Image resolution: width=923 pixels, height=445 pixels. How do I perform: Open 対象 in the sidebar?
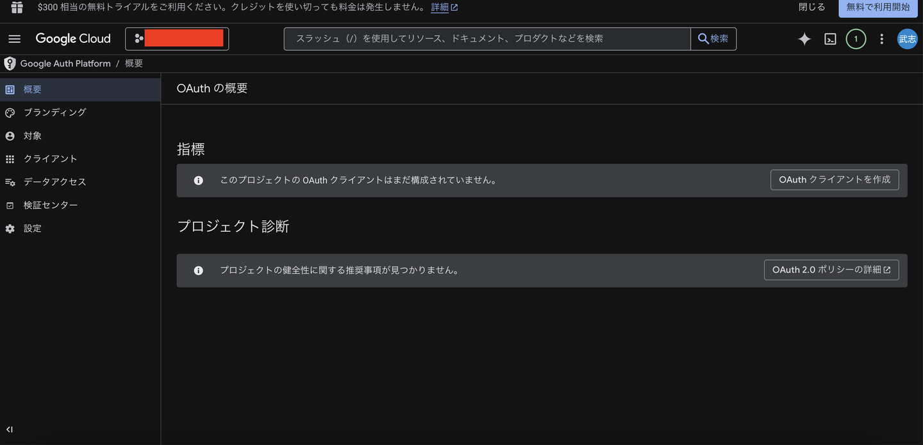[x=80, y=136]
